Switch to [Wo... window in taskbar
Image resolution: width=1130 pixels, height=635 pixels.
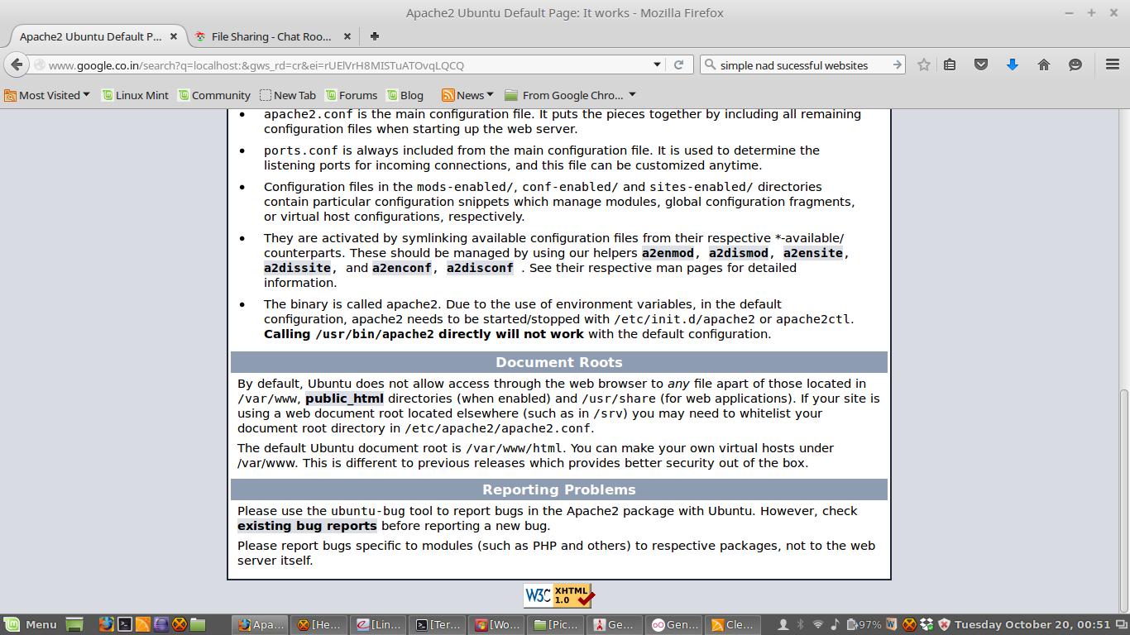coord(496,625)
